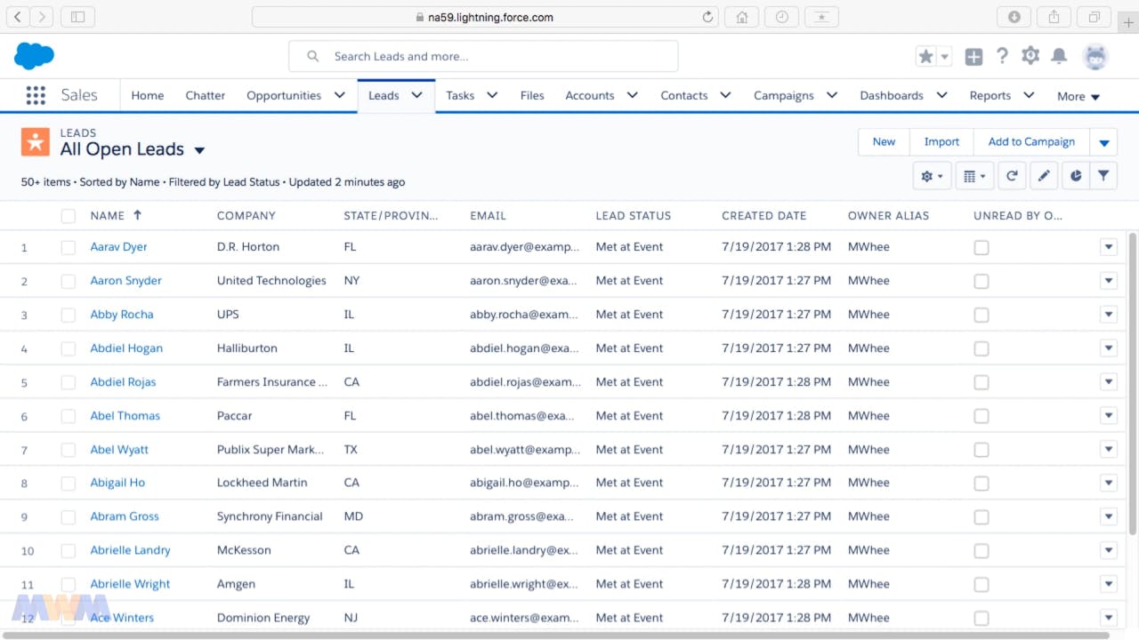Click the Search Leads and more field
The width and height of the screenshot is (1139, 640).
tap(485, 56)
